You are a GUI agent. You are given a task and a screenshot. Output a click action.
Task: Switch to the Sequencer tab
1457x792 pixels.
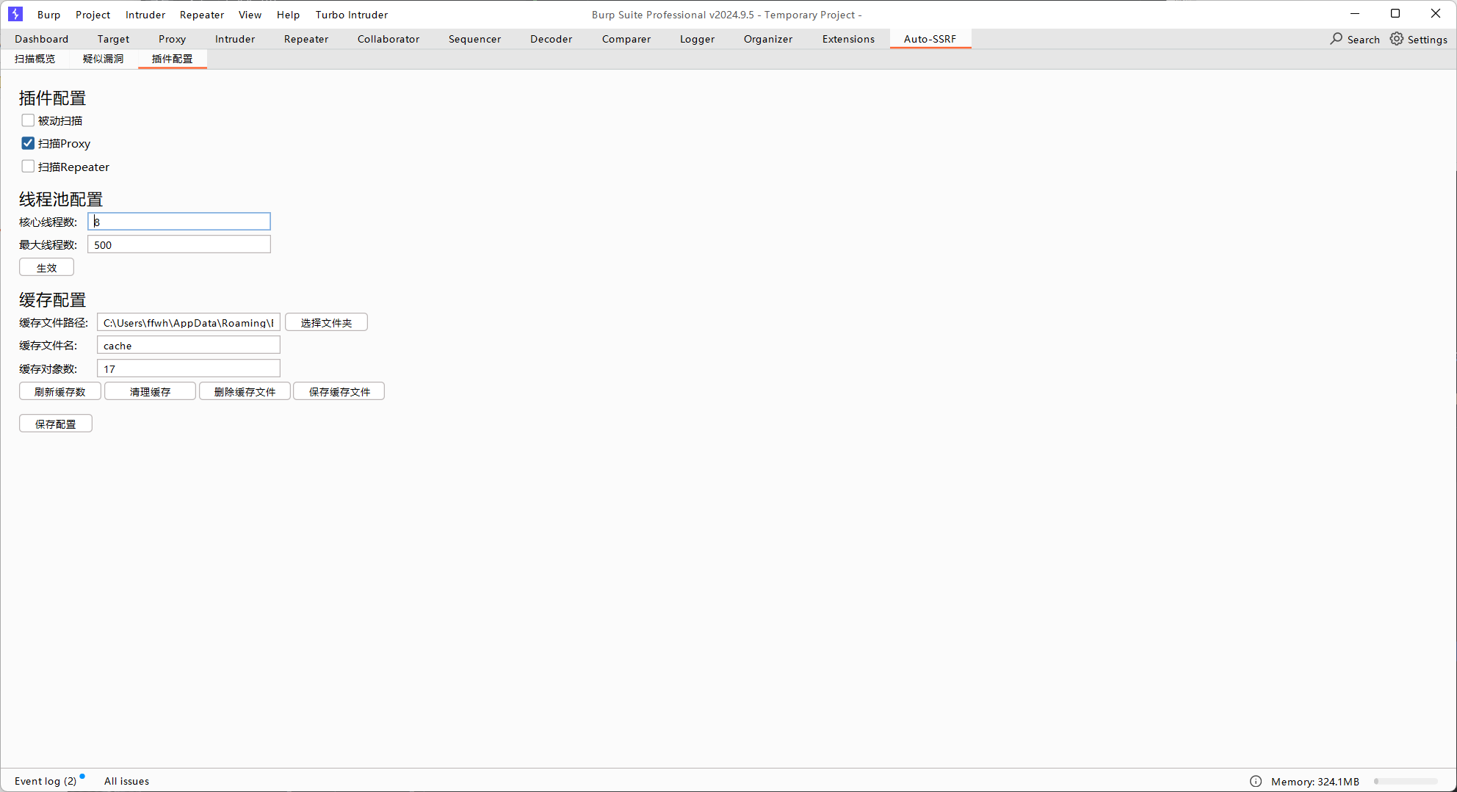tap(474, 39)
